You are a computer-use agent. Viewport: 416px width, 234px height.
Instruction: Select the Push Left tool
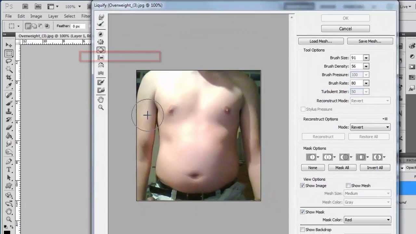pos(101,58)
